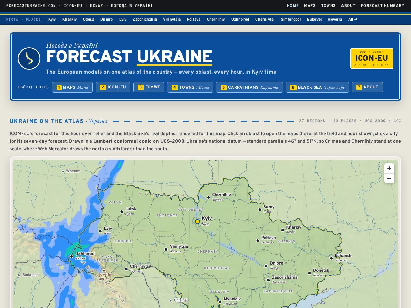Click the "Budapest" label on the map

[x=30, y=275]
